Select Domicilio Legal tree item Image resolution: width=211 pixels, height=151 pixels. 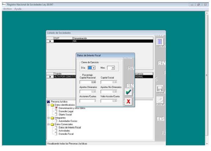(66, 111)
